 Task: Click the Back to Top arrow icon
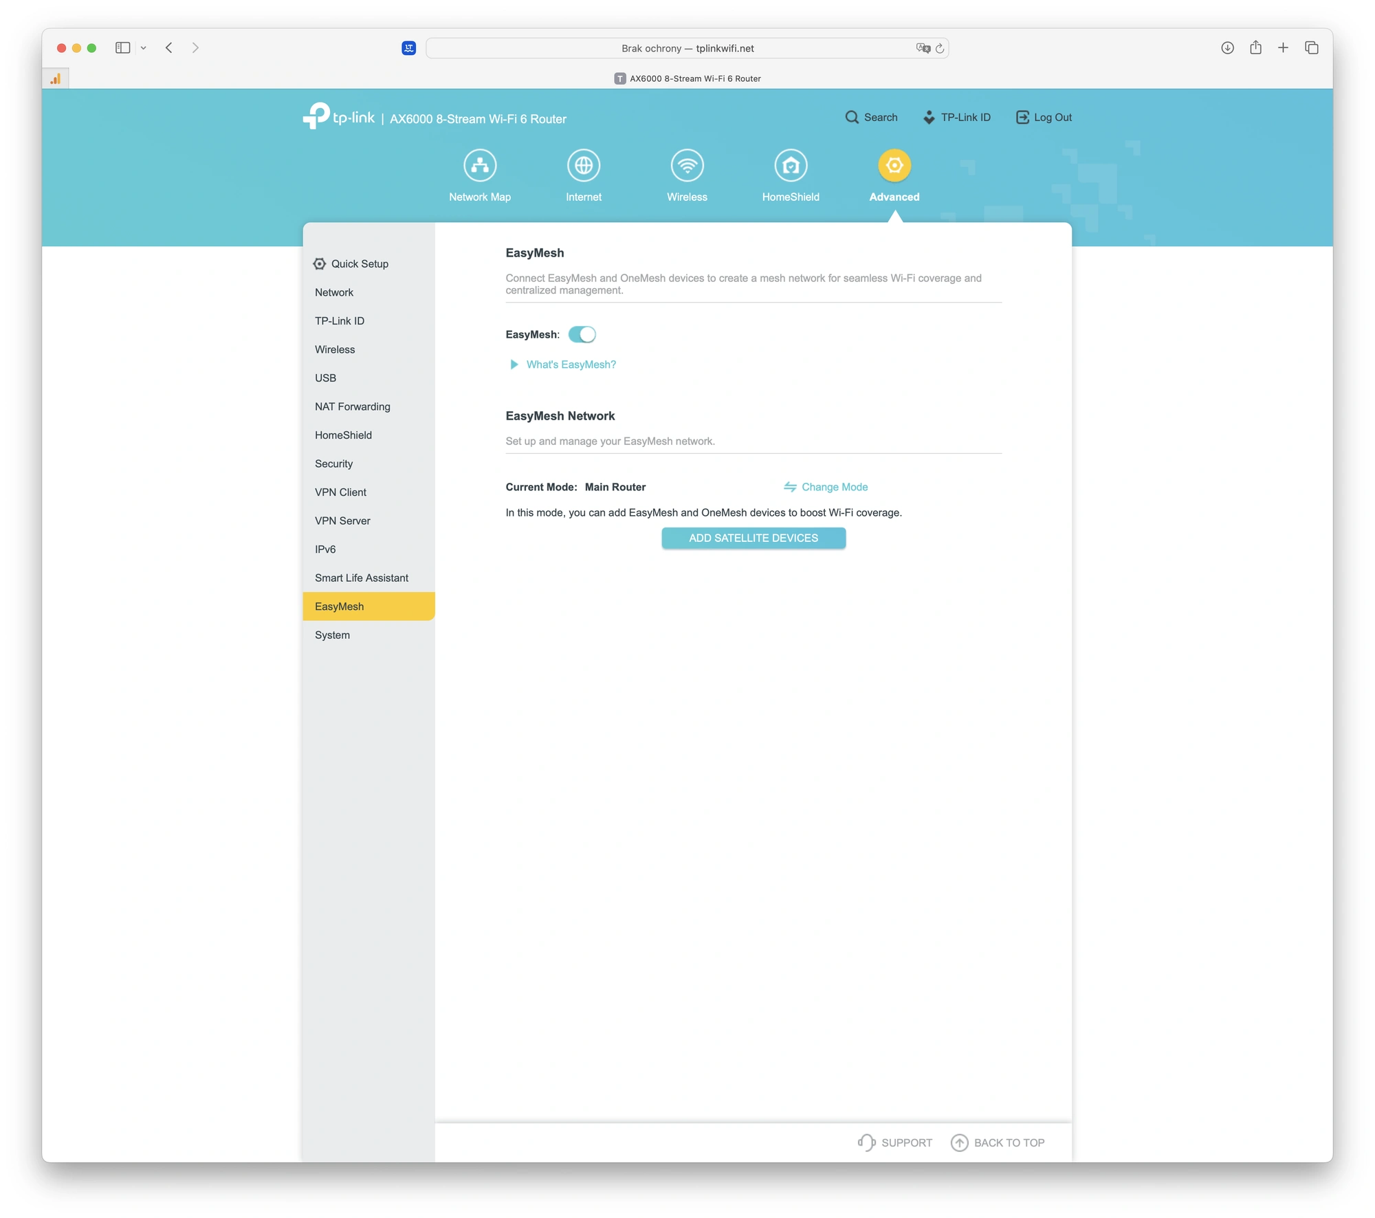click(959, 1142)
